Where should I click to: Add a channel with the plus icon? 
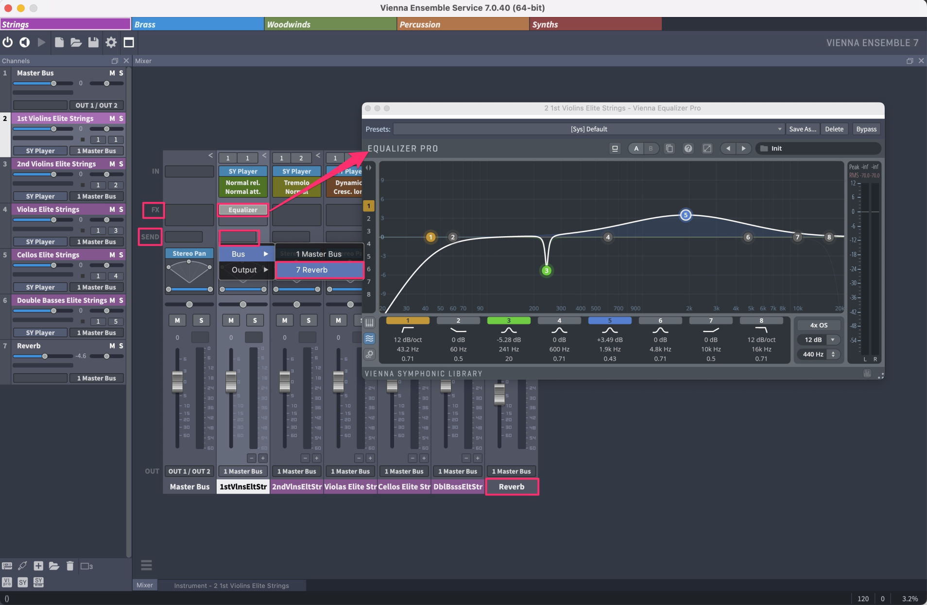click(x=38, y=566)
